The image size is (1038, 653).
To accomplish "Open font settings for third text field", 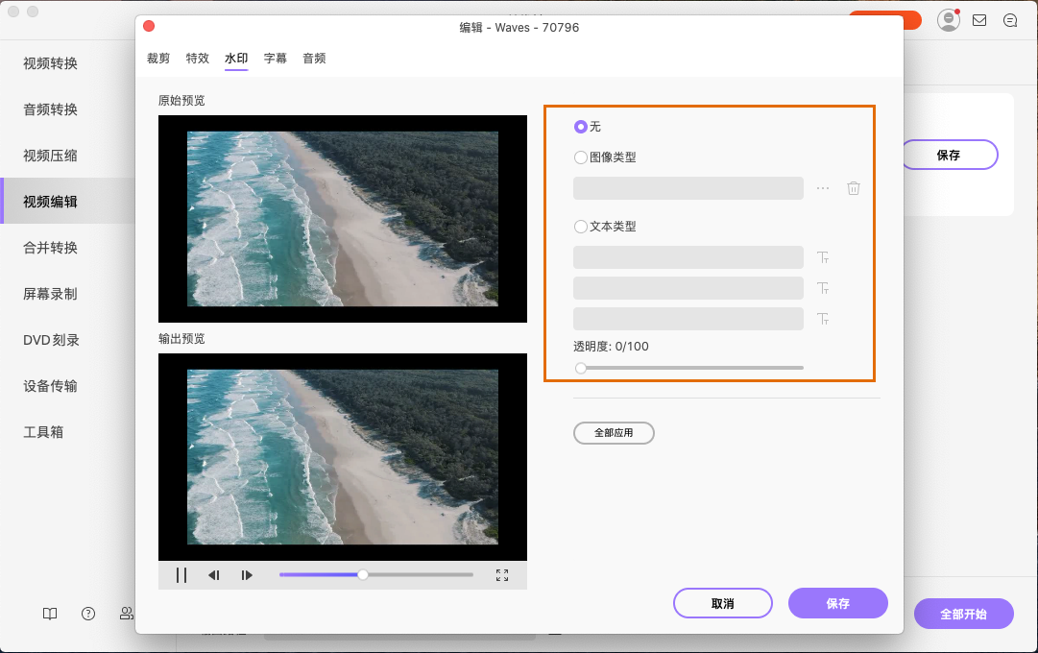I will click(823, 319).
